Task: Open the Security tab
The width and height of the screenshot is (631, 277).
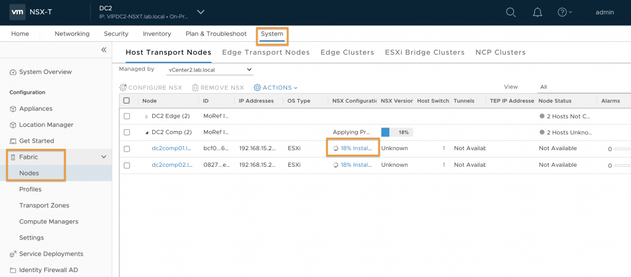Action: point(116,34)
